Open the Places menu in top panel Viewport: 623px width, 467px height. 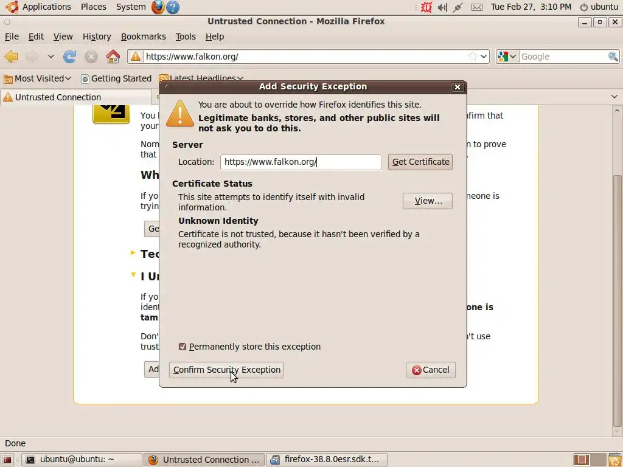coord(93,7)
